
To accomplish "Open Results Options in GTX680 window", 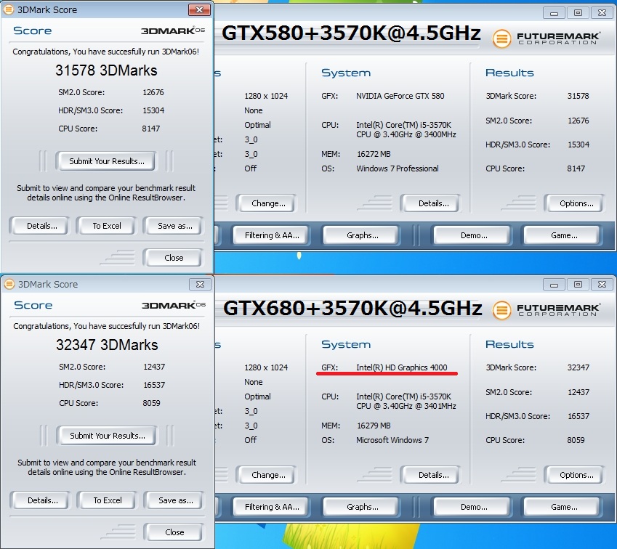I will (x=576, y=475).
